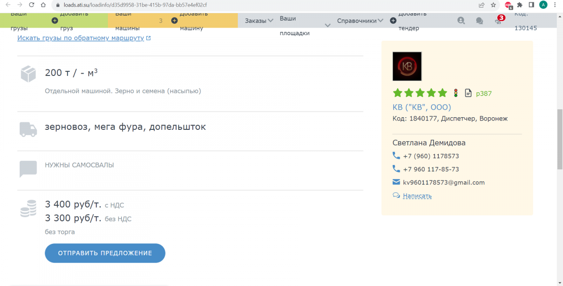This screenshot has height=286, width=563.
Task: Open the Ваши грузы menu item
Action: pos(19,21)
